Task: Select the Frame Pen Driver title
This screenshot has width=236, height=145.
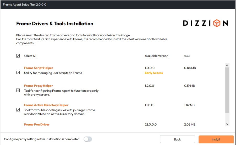Action: (37, 125)
